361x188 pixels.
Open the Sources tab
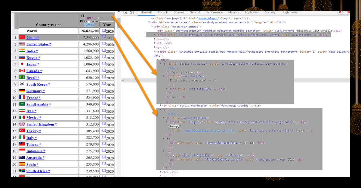pos(179,13)
